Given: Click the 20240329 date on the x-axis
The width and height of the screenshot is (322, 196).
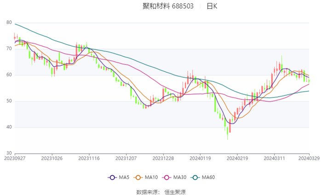Looking at the screenshot, I should 309,158.
